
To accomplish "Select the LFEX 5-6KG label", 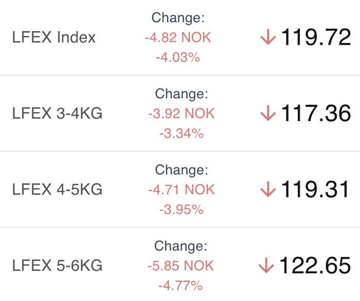I will pos(57,265).
